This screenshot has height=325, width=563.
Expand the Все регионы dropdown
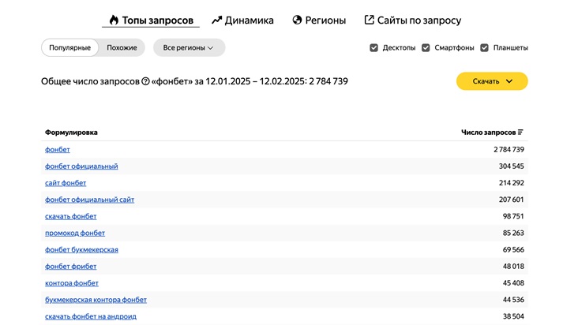point(190,47)
